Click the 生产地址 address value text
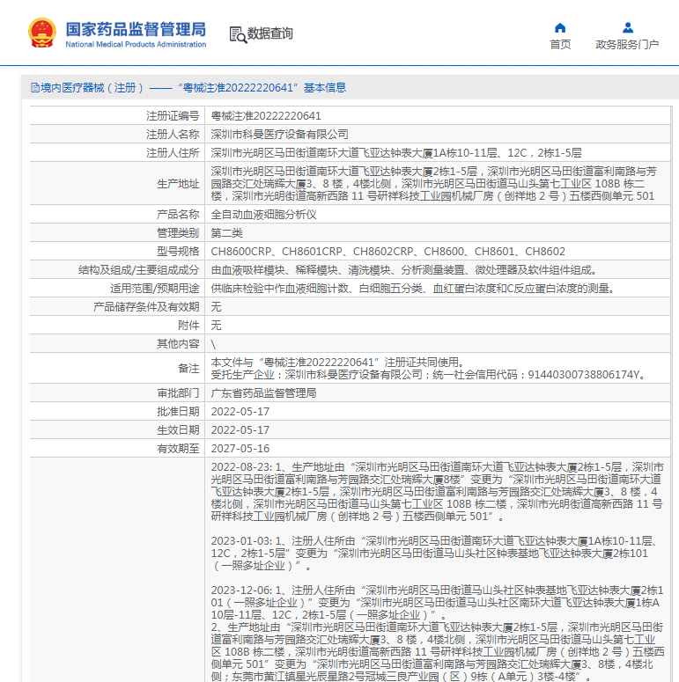 click(434, 184)
